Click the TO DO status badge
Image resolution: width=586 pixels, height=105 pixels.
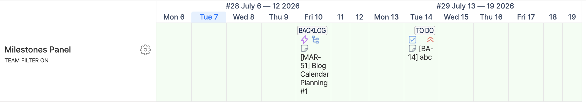tap(425, 31)
